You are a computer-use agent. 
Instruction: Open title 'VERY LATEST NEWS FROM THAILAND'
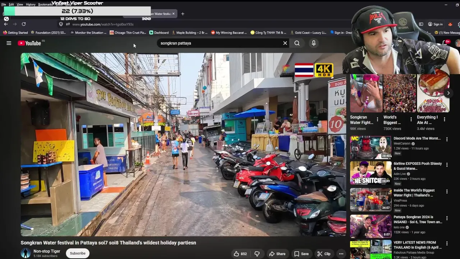(x=418, y=245)
